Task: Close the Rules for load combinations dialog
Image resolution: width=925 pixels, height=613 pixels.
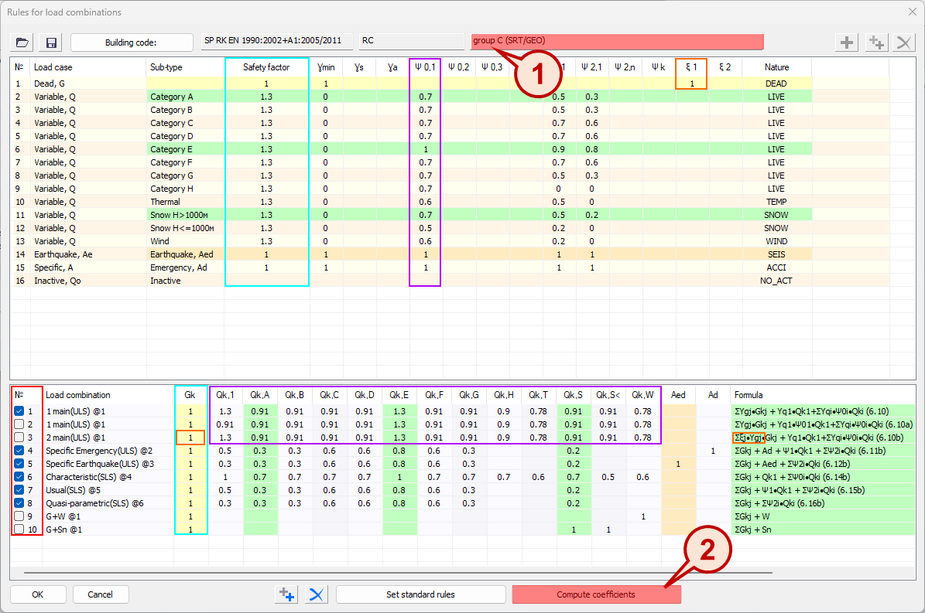Action: pyautogui.click(x=910, y=12)
